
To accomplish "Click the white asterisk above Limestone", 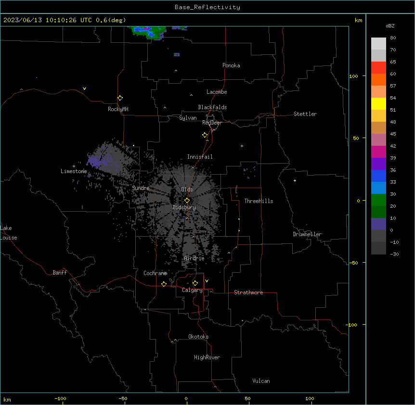I will [74, 166].
